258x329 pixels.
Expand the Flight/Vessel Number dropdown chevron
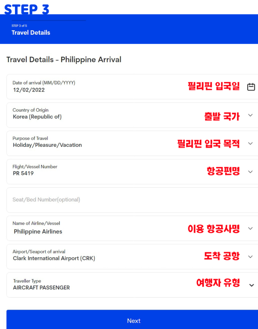click(250, 172)
